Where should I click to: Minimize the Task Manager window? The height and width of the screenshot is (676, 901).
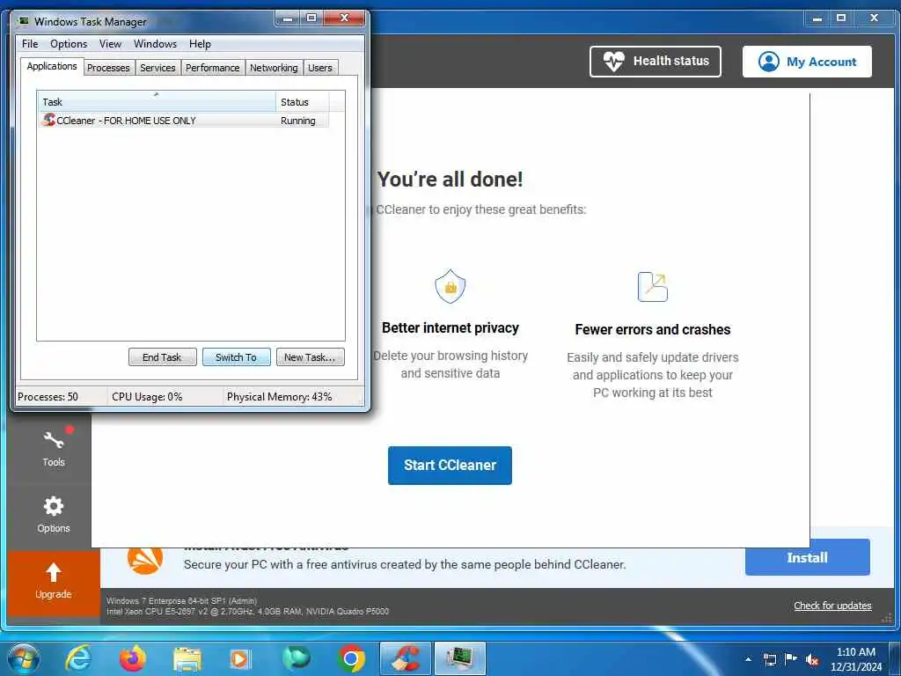288,18
